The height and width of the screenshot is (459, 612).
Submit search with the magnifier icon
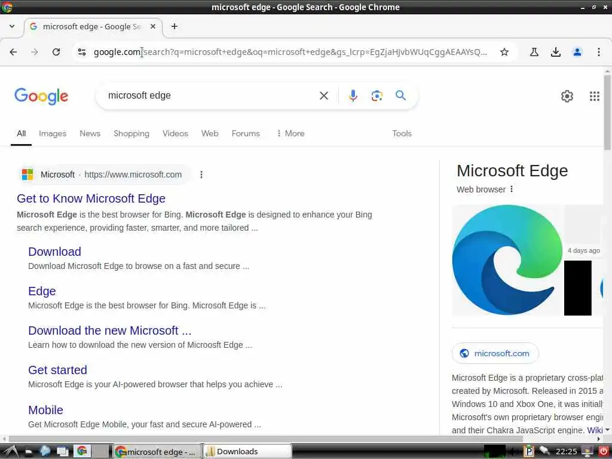click(400, 96)
